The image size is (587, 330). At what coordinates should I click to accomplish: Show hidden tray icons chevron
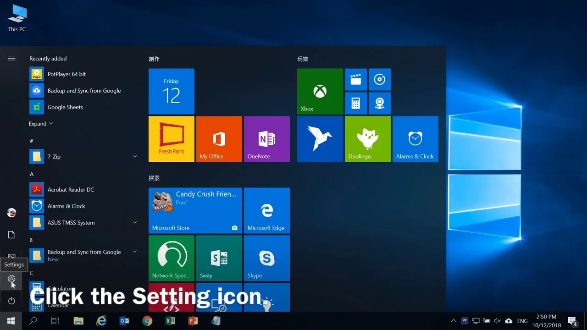coord(454,321)
